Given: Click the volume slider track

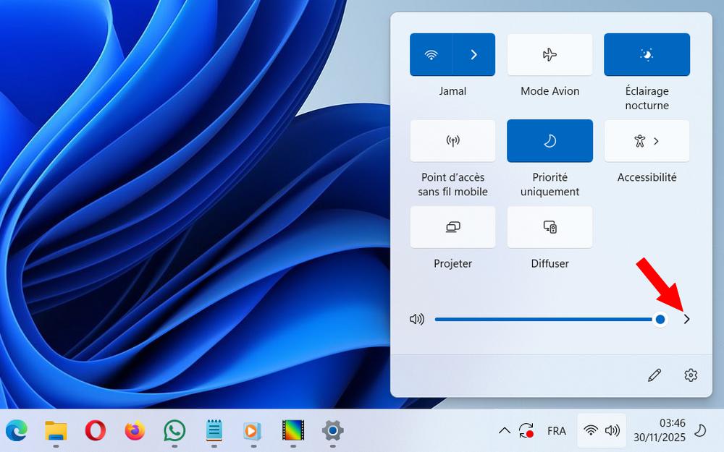Looking at the screenshot, I should pyautogui.click(x=543, y=319).
